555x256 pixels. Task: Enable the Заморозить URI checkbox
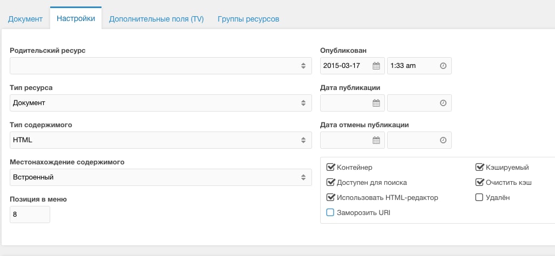click(x=330, y=212)
